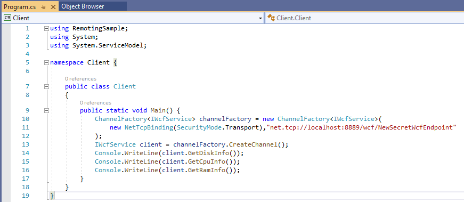Click 'System.ServiceModel' on line 3

pyautogui.click(x=108, y=46)
